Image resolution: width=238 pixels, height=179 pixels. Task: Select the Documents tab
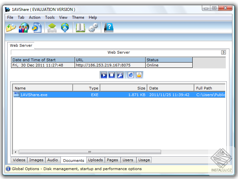pos(74,160)
